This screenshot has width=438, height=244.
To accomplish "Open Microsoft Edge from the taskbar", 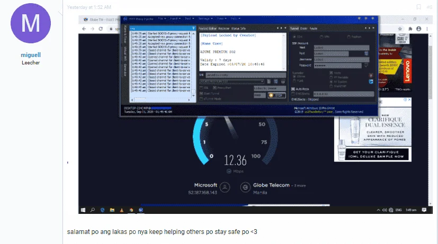I will tap(103, 210).
